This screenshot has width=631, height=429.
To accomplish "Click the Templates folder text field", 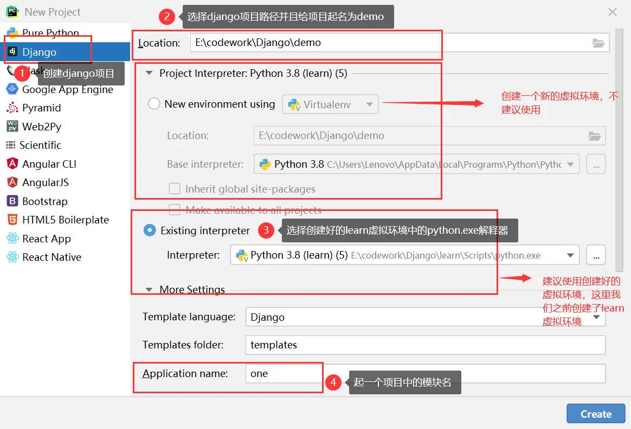I will point(424,345).
